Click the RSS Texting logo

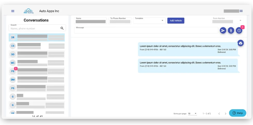28,11
